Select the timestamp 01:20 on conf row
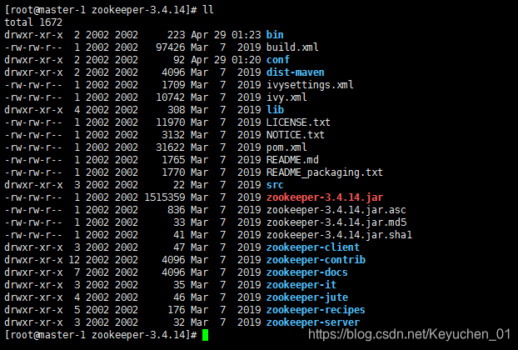Screen dimensions: 518x350 (247, 60)
